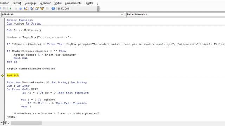
Task: Click the HERE: label line
Action: [11, 117]
